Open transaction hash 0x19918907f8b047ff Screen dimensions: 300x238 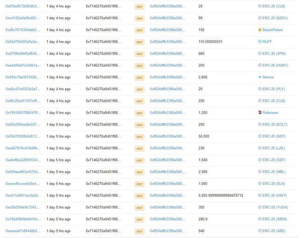pos(22,112)
